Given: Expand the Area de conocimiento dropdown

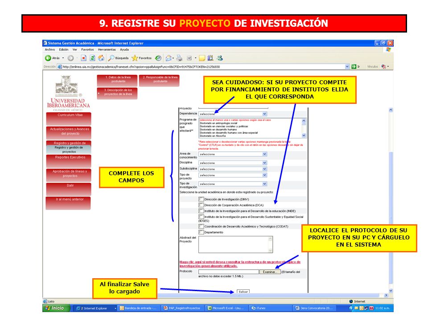Looking at the screenshot, I should (233, 154).
